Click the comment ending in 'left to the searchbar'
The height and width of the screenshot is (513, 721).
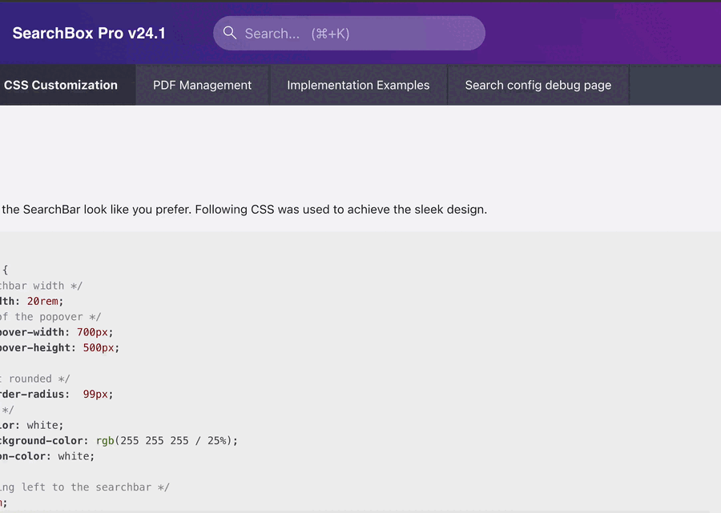point(85,487)
